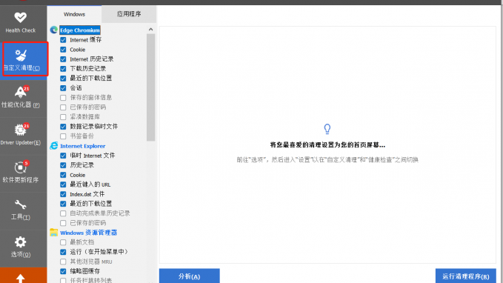Switch to the 应用程序 tab
503x283 pixels.
click(129, 14)
